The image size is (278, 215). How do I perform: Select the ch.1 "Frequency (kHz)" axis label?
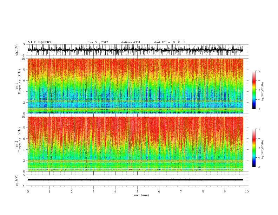tap(19, 82)
